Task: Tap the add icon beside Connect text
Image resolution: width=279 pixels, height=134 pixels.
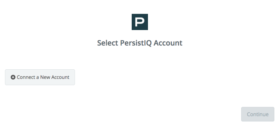Action: 13,77
